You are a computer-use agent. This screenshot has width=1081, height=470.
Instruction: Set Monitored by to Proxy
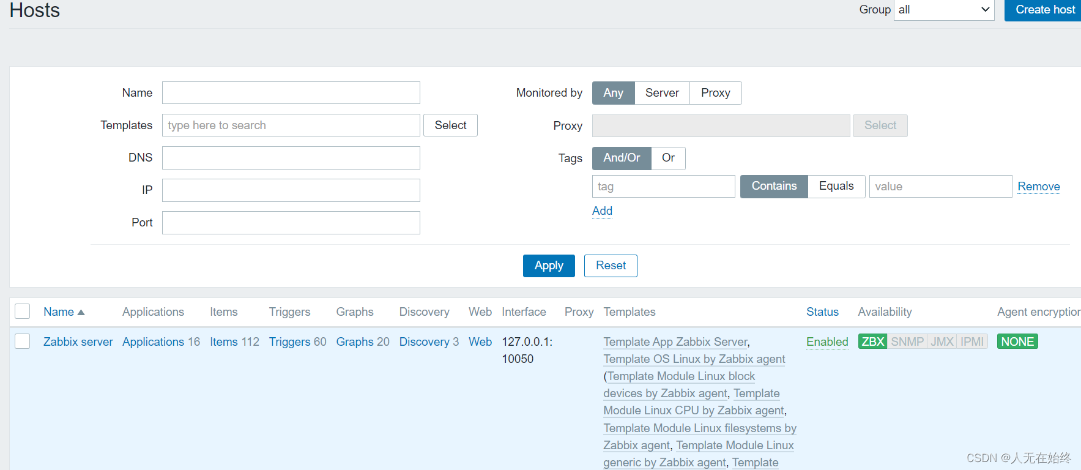[716, 93]
